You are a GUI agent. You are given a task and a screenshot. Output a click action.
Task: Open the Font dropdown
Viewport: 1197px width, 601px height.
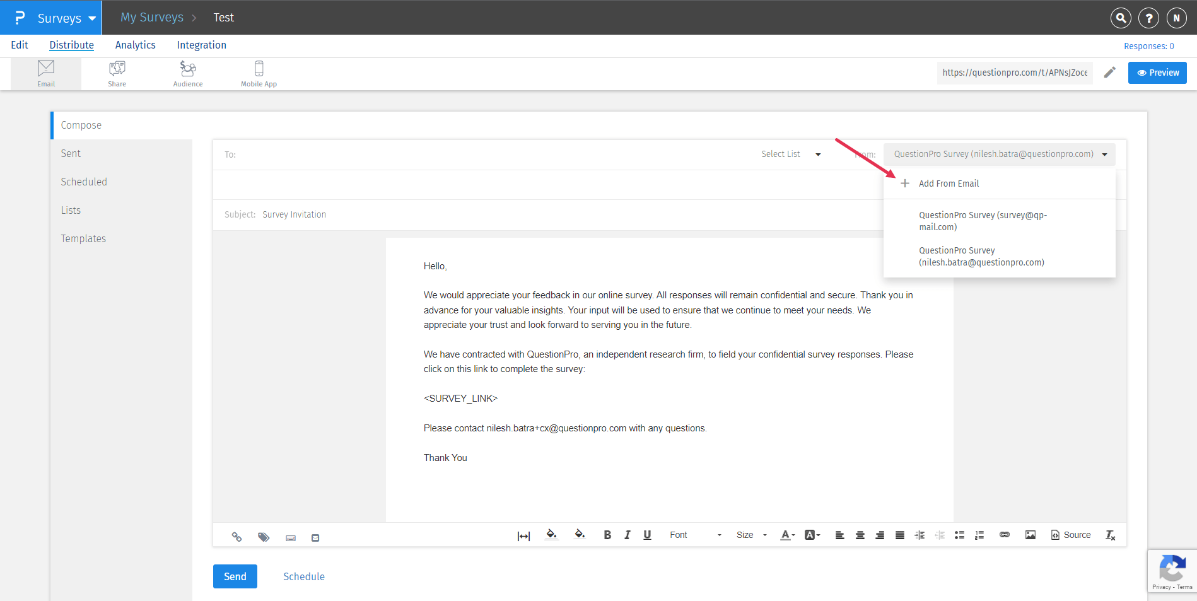point(695,535)
